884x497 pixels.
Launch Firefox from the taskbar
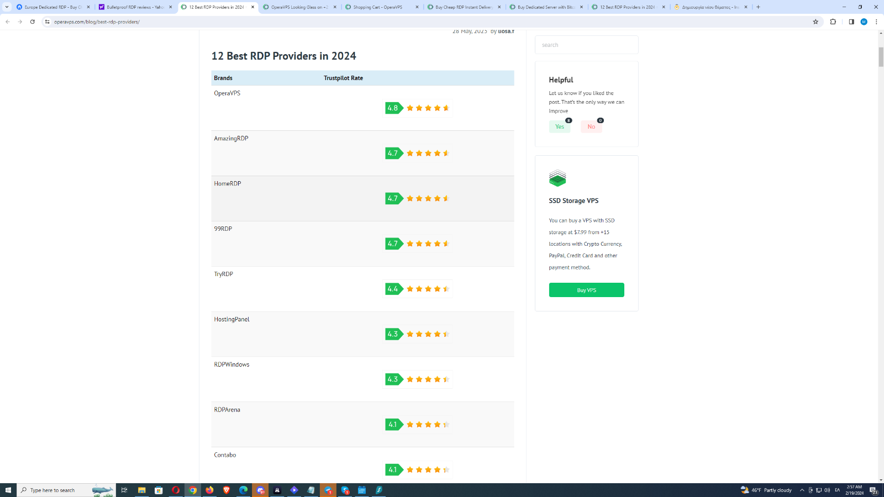[209, 490]
